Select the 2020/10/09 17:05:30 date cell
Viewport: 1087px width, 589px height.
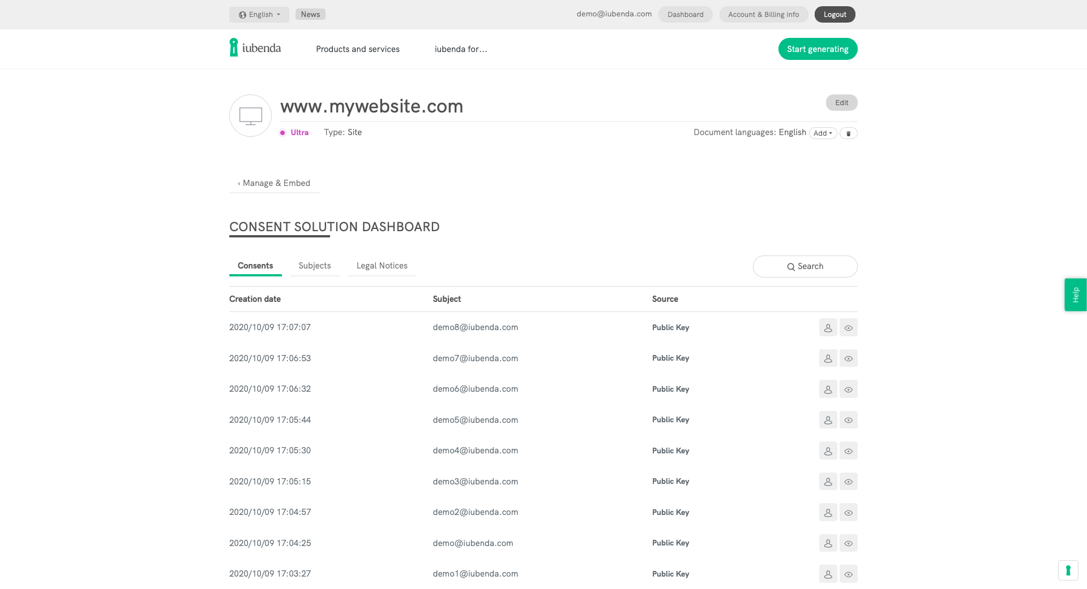[270, 451]
